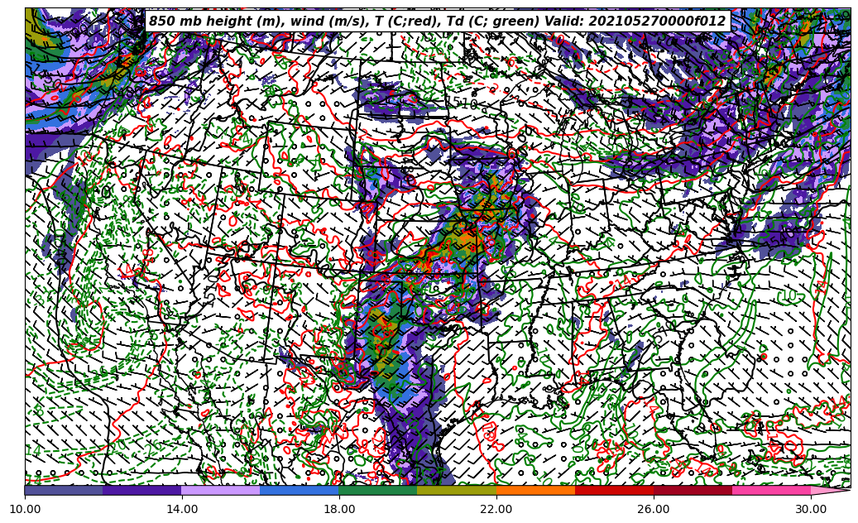Select the dark purple 12–14 colorbar segment
Viewport: 858px width, 523px height.
(x=142, y=490)
